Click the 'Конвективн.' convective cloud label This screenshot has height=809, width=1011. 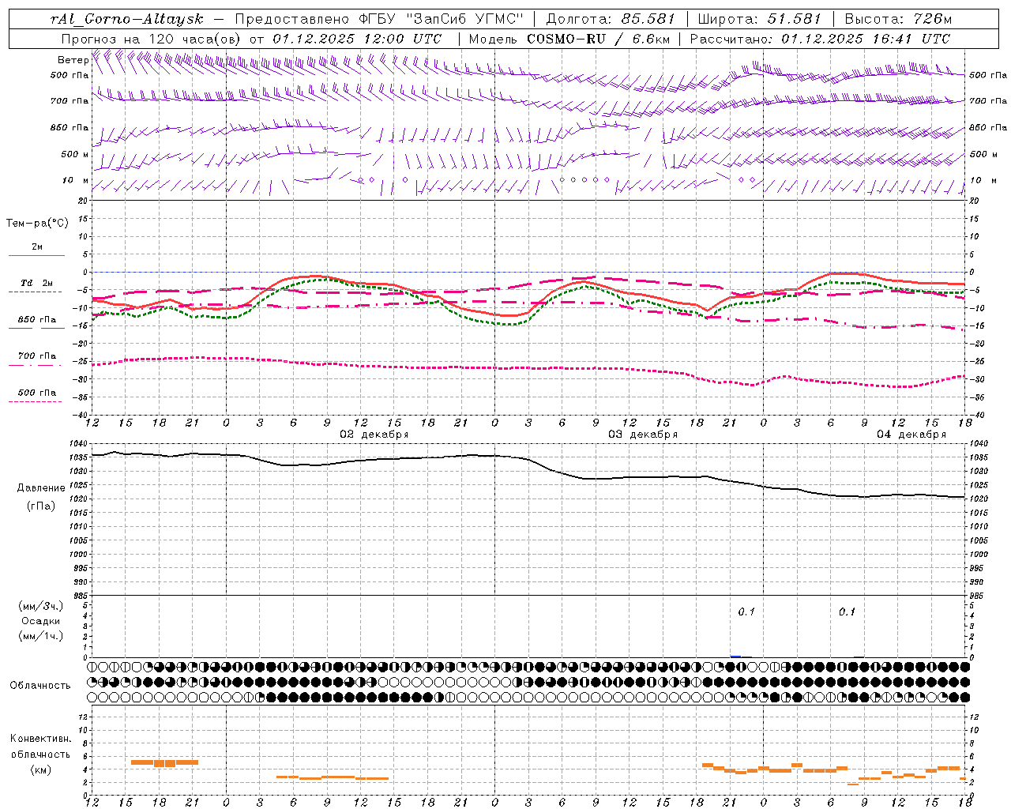(40, 739)
